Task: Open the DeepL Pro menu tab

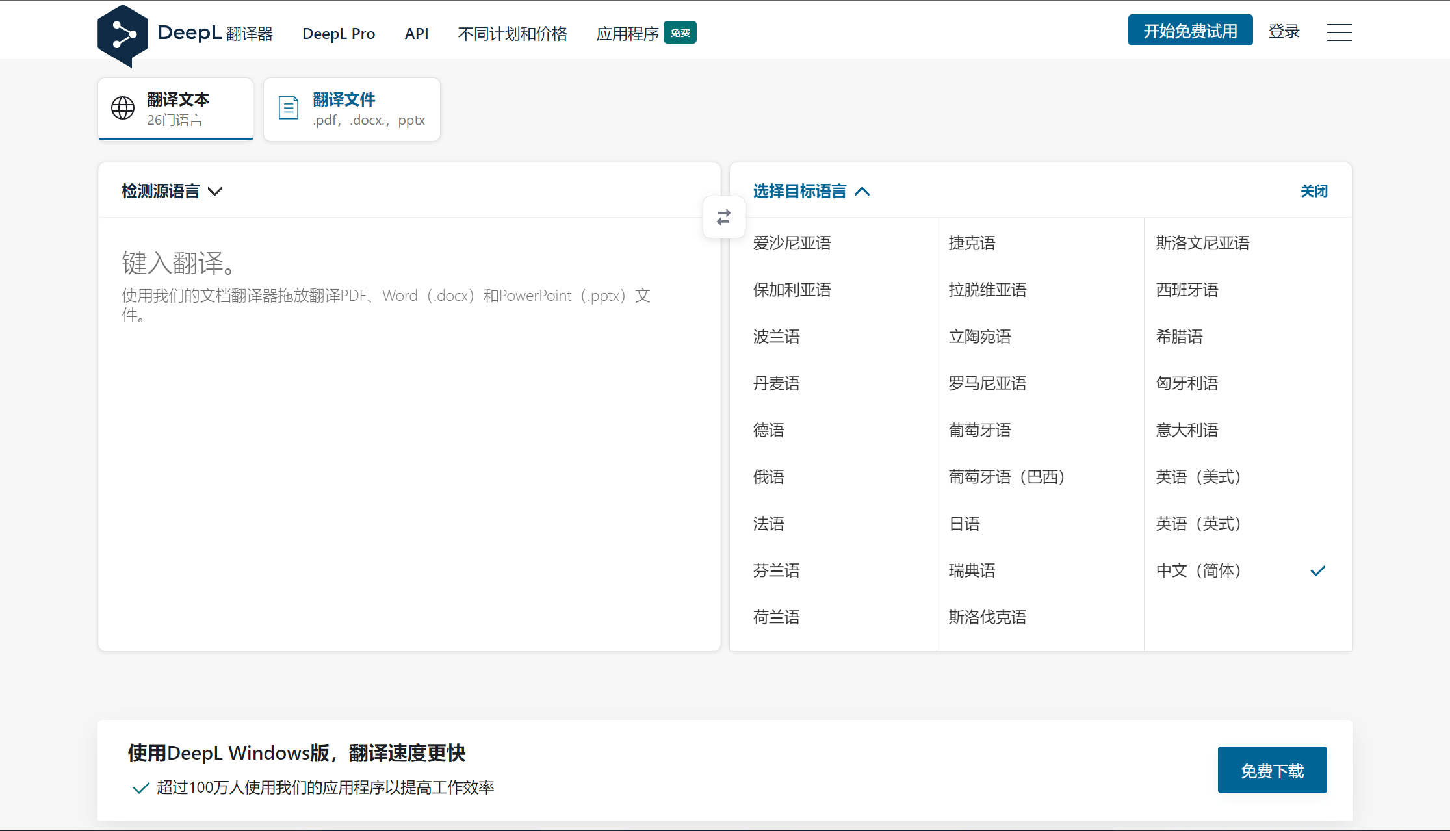Action: (337, 32)
